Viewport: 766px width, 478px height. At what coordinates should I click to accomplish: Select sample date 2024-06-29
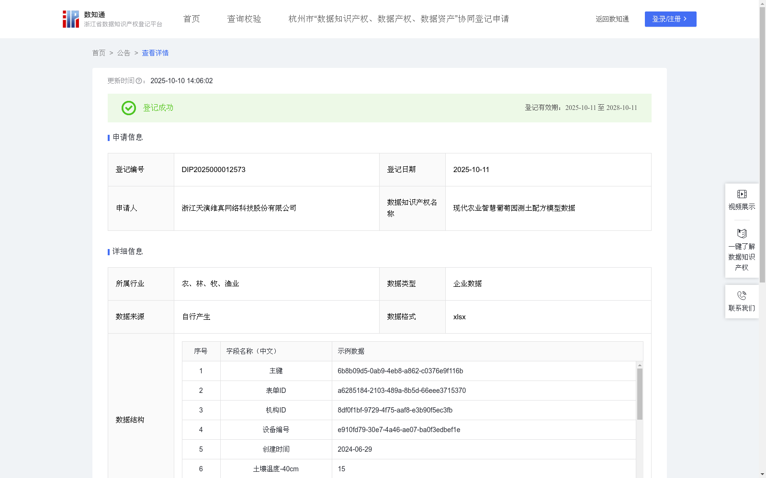pyautogui.click(x=355, y=449)
